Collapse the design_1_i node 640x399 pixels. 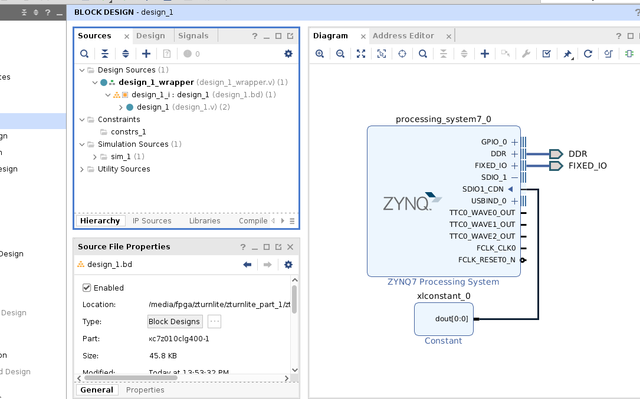point(108,95)
